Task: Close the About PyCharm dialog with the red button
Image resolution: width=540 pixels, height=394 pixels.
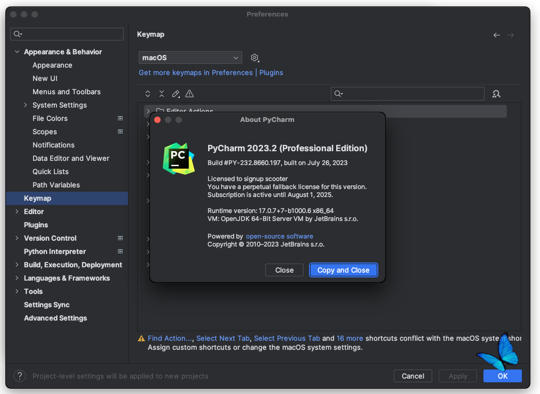Action: tap(157, 120)
